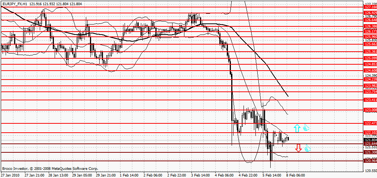Click the black current price label 121.804
Viewport: 377px width, 178px height.
pyautogui.click(x=371, y=140)
